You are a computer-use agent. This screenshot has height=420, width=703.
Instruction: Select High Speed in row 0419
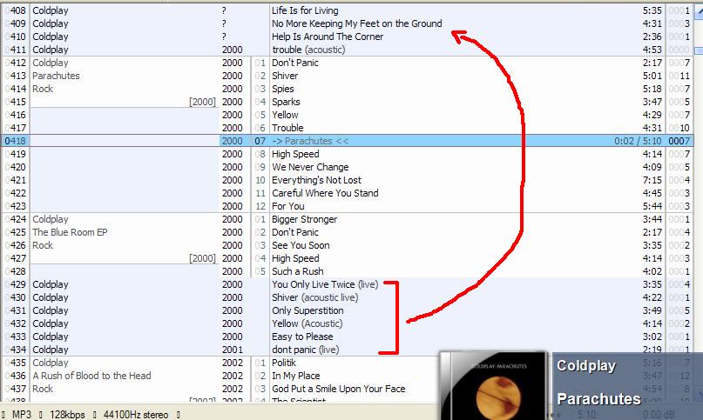tap(295, 154)
